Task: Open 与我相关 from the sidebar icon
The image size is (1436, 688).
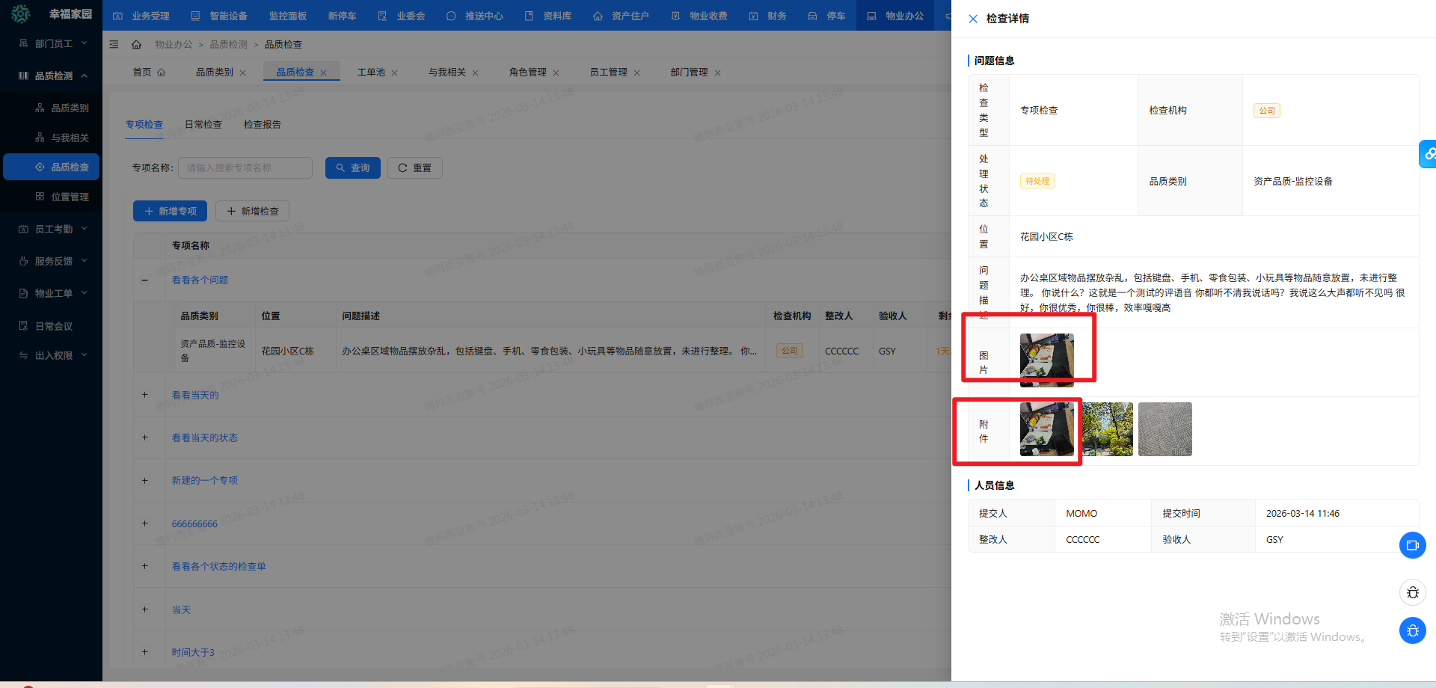Action: coord(40,138)
